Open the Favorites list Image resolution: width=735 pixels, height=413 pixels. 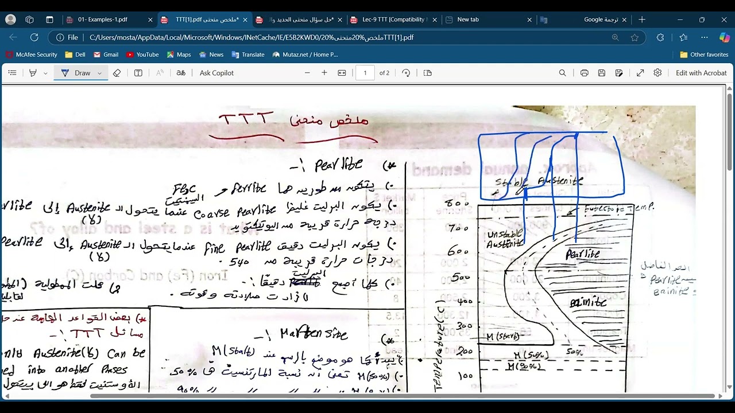683,37
